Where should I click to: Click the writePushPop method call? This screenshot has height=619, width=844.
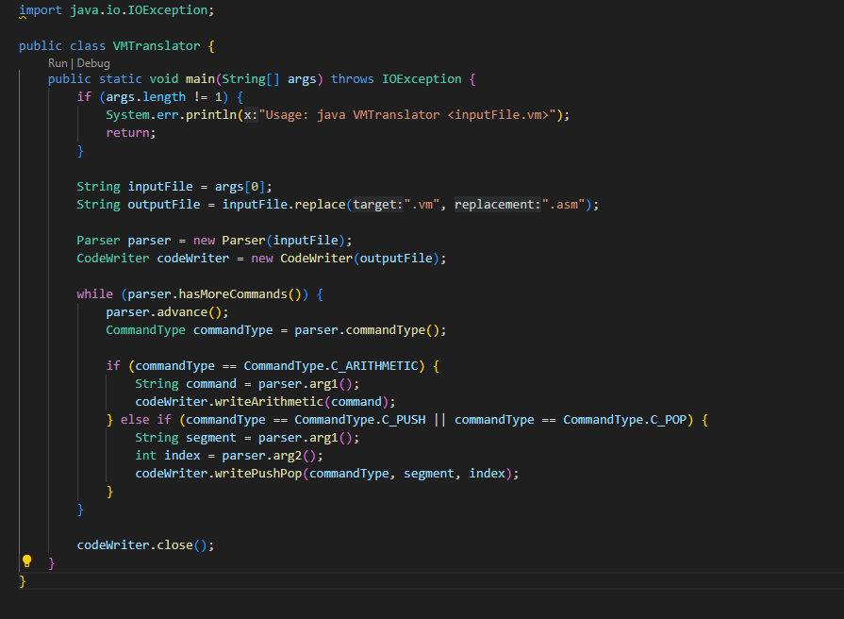(260, 473)
